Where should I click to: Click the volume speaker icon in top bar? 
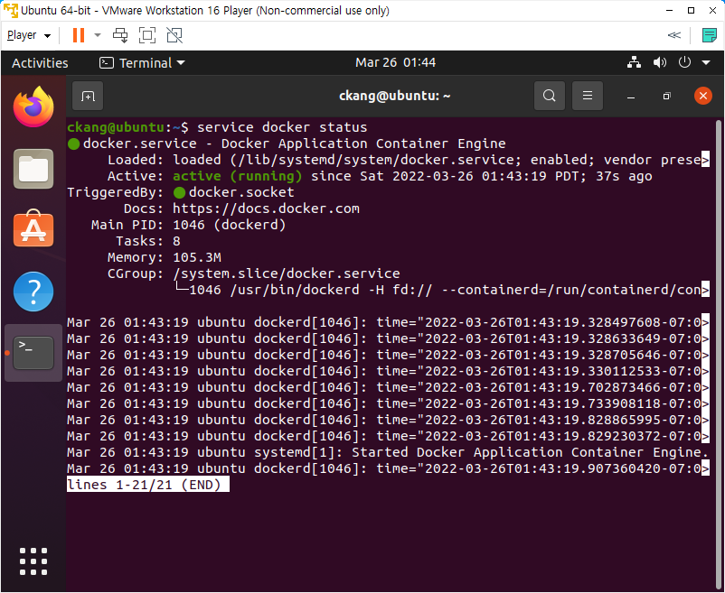[x=660, y=62]
